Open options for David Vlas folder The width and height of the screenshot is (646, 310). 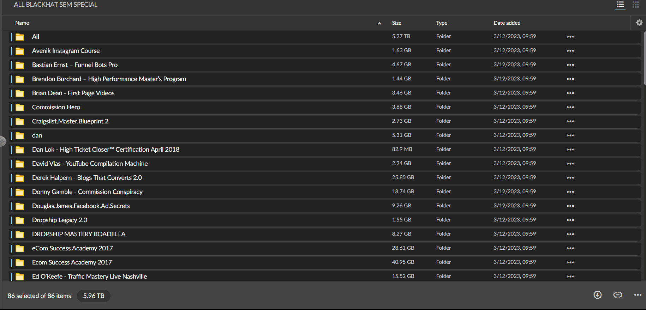pyautogui.click(x=570, y=164)
